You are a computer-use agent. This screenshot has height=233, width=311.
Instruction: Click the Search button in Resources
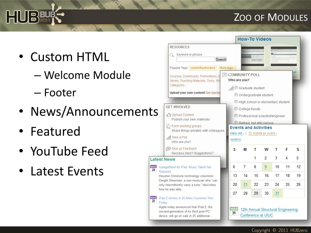(x=221, y=59)
